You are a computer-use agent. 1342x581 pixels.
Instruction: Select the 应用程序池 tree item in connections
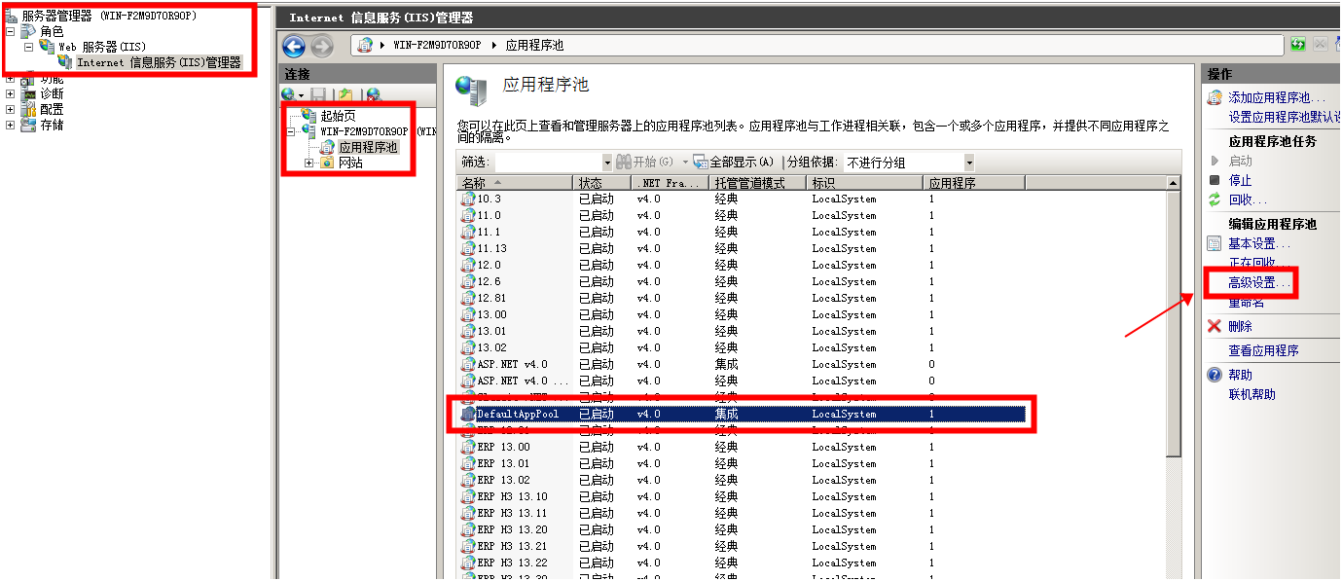click(x=368, y=147)
